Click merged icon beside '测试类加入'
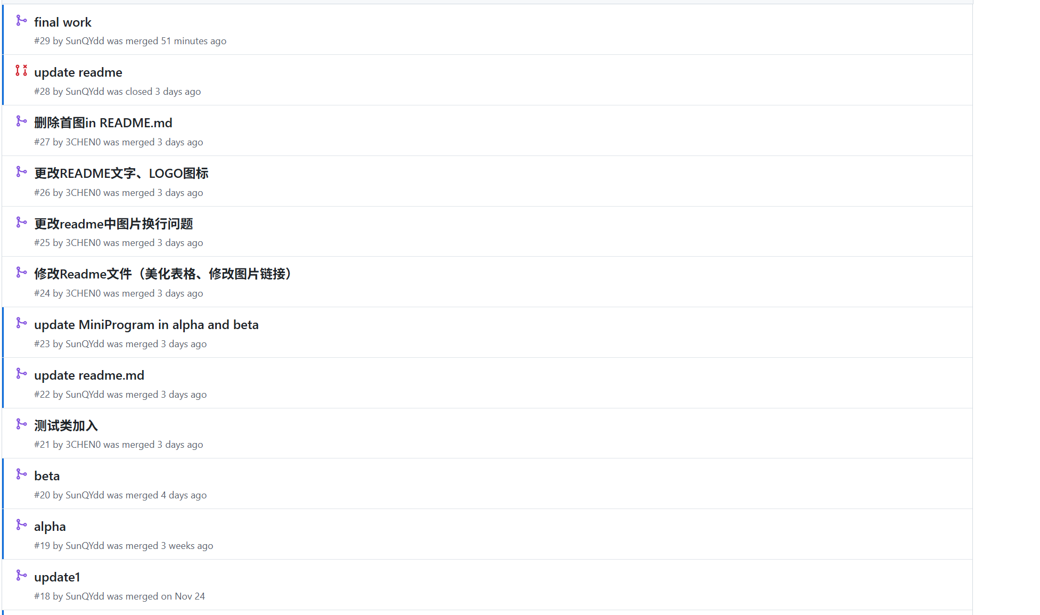The width and height of the screenshot is (1040, 615). point(21,424)
